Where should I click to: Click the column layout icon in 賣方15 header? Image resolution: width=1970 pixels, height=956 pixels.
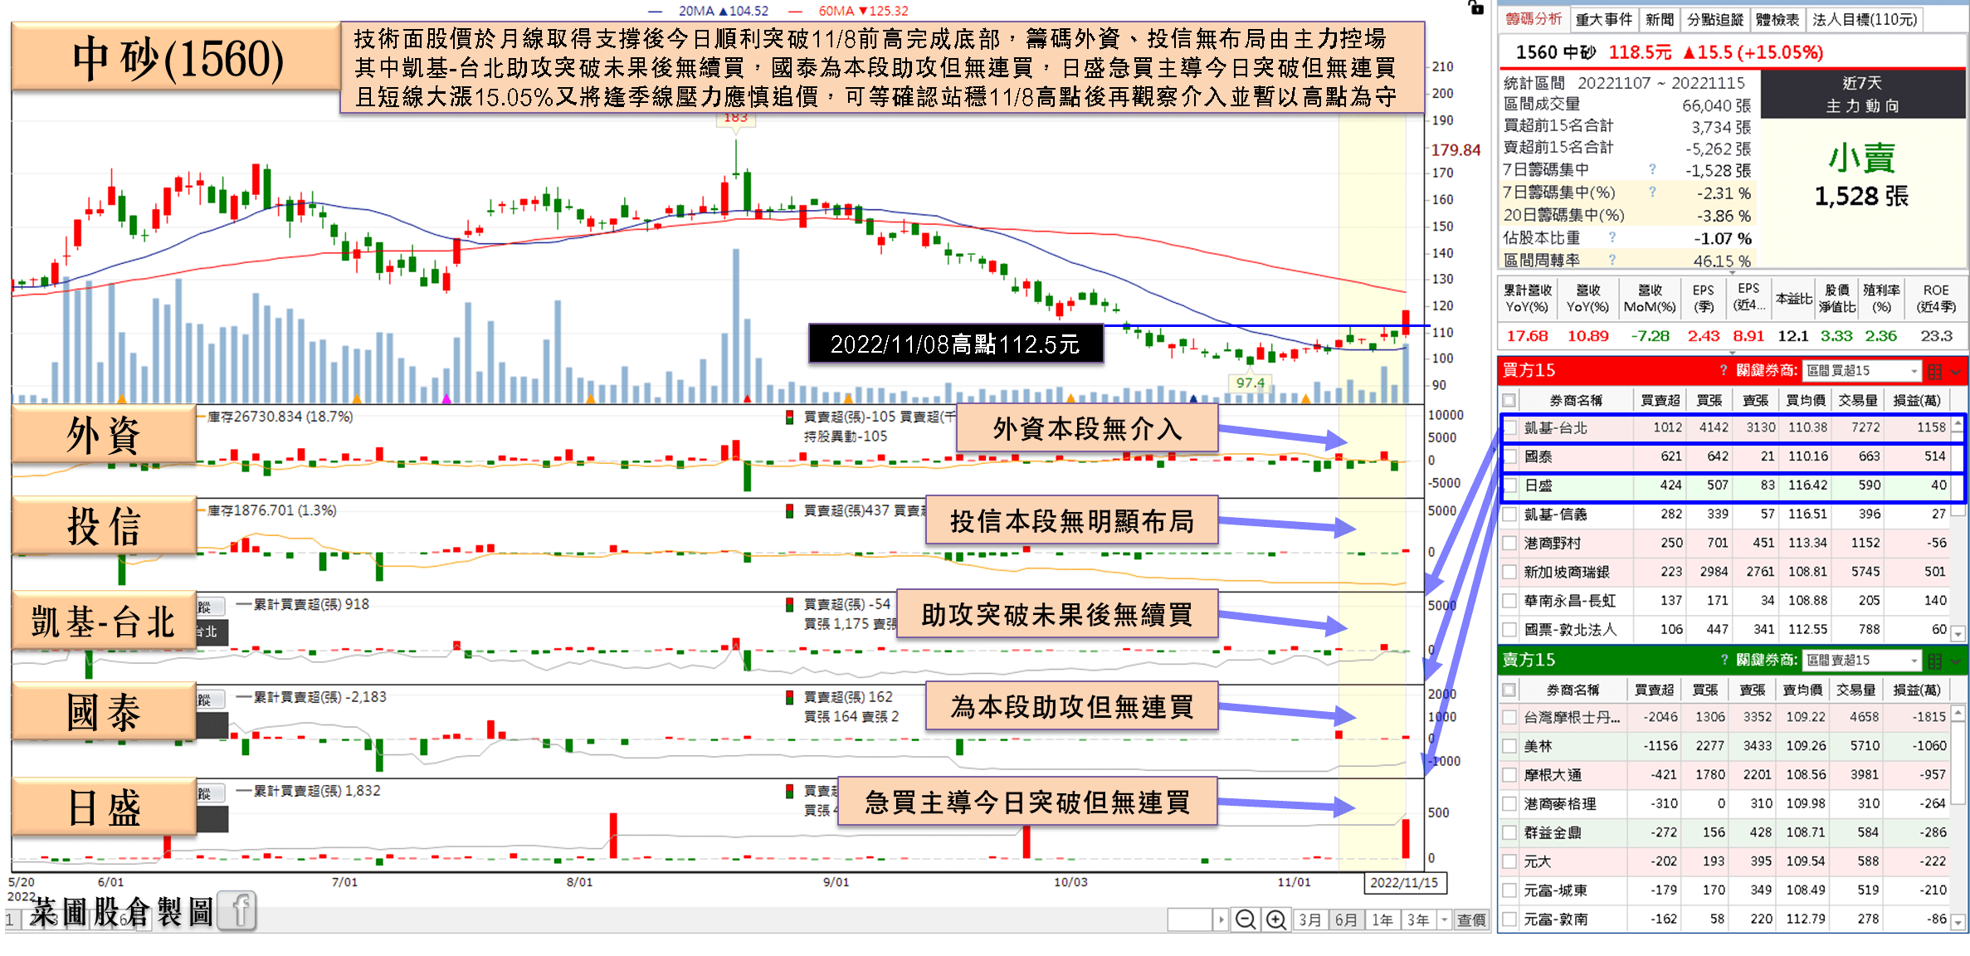click(x=1935, y=661)
